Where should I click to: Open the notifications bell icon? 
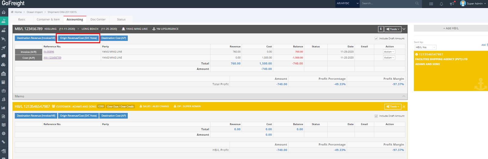click(441, 4)
